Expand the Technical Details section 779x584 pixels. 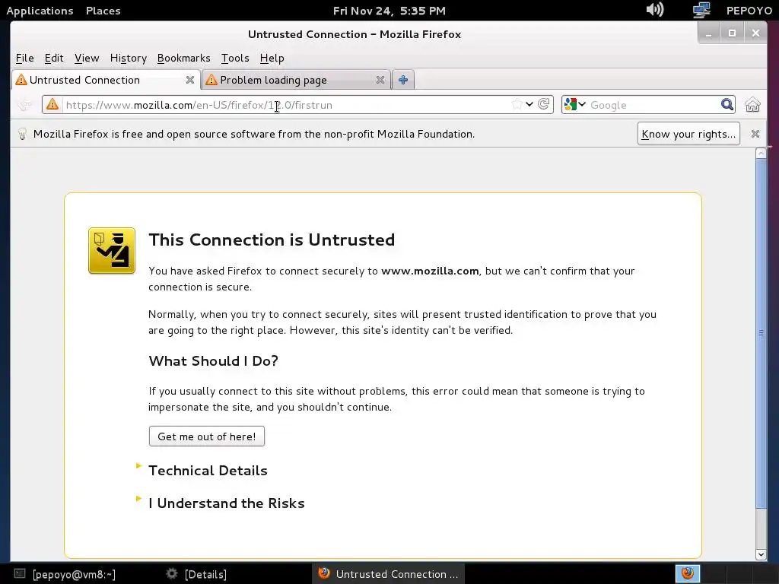coord(208,470)
